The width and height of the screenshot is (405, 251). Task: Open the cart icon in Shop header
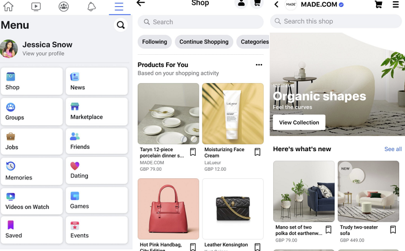(257, 3)
